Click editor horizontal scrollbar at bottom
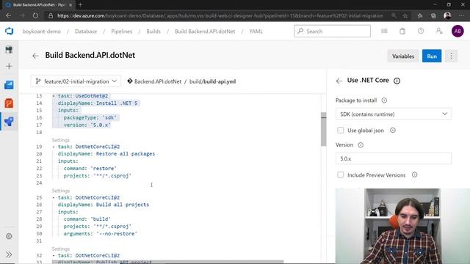The width and height of the screenshot is (470, 264). point(168,262)
